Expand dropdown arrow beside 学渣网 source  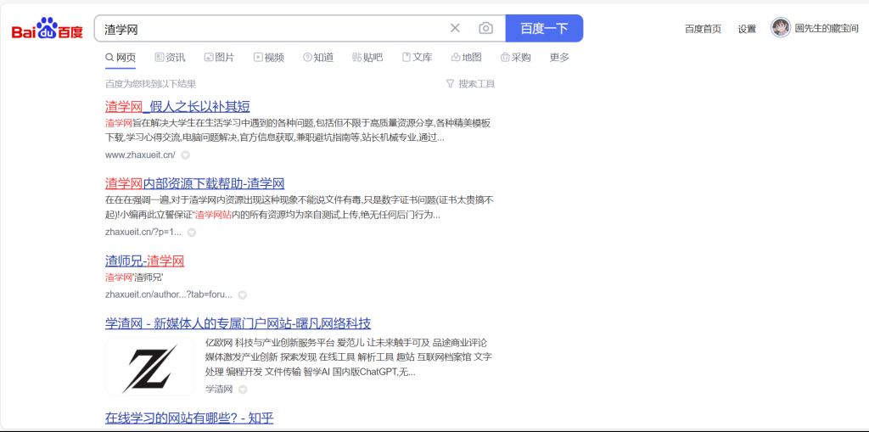click(242, 390)
